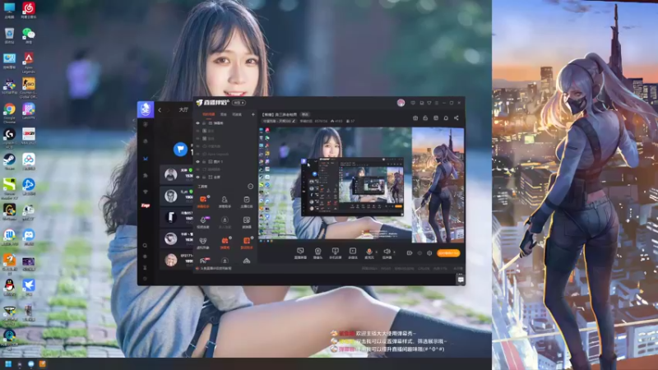Open the messages icon next to the avatar
658x370 pixels.
tap(413, 103)
